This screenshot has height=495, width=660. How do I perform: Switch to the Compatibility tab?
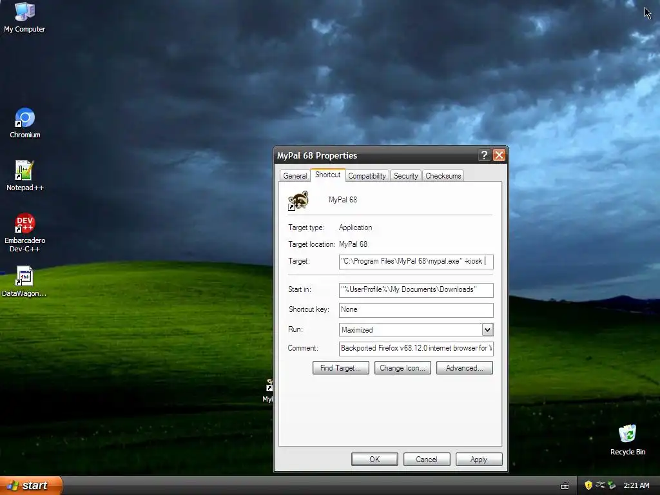coord(367,176)
